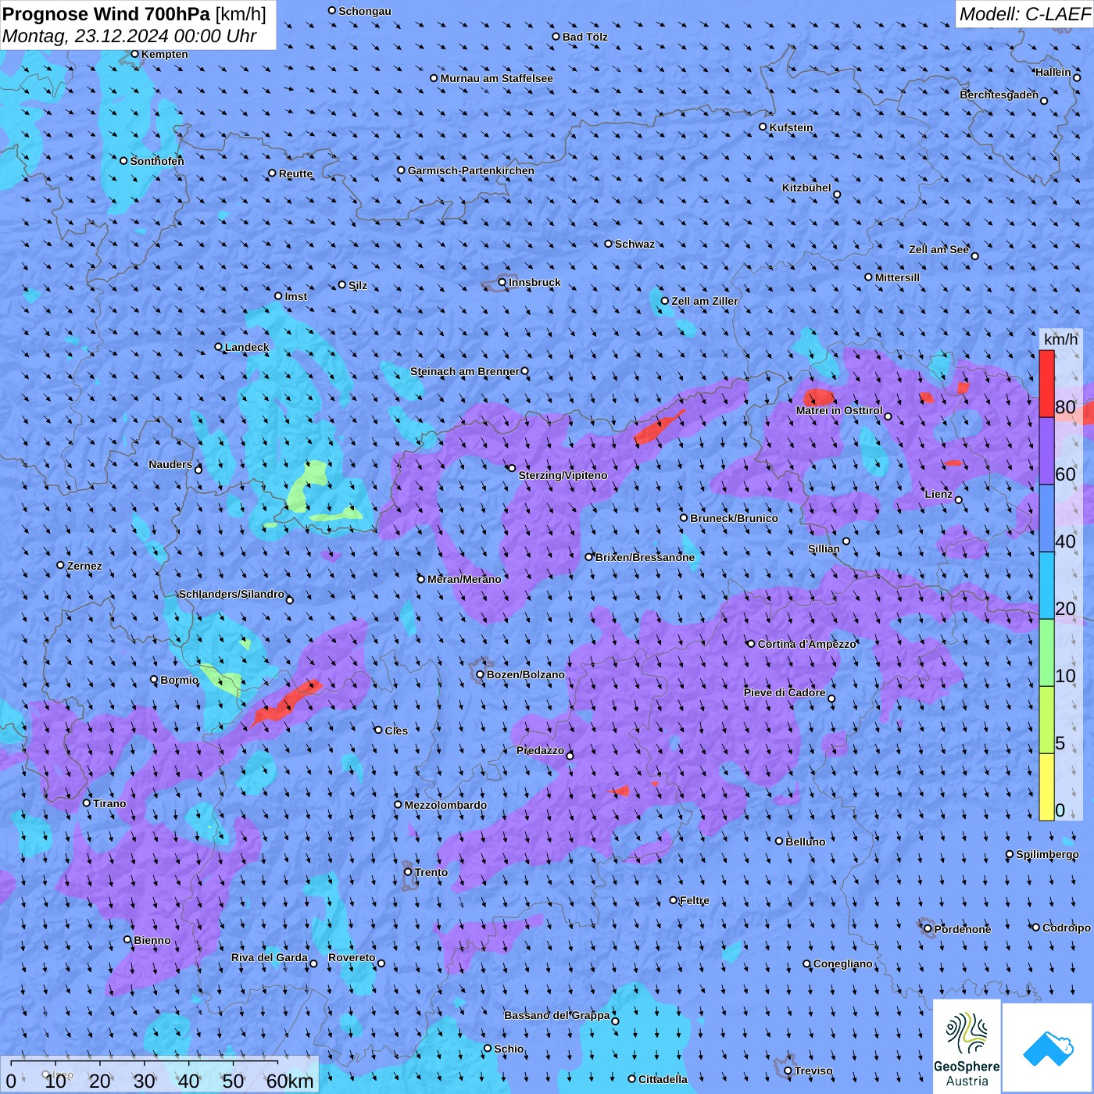Click the Conegliano label
The width and height of the screenshot is (1094, 1094).
pos(842,964)
